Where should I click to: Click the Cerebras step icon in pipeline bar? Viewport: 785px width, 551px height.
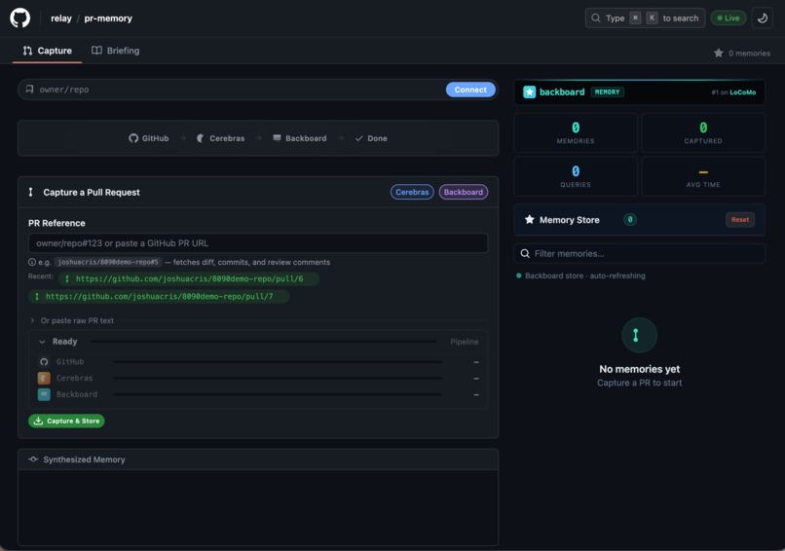[x=201, y=138]
